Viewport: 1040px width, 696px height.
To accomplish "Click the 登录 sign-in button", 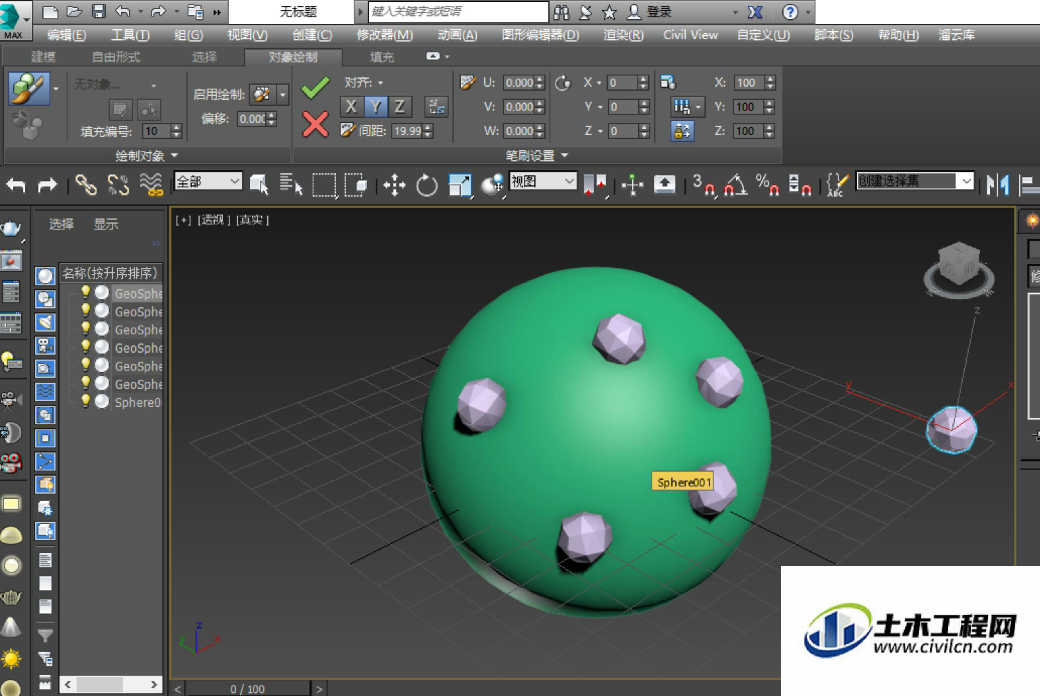I will [659, 12].
